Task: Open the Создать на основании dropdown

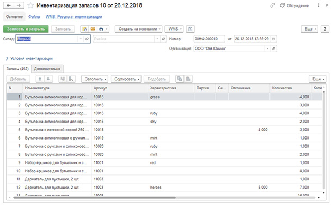Action: [x=138, y=29]
